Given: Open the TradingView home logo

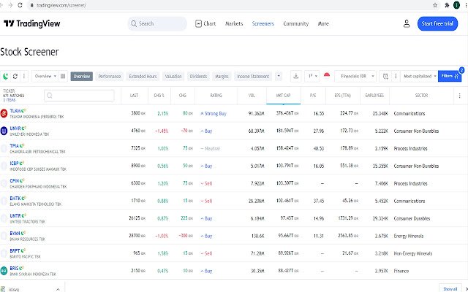Looking at the screenshot, I should tap(32, 23).
